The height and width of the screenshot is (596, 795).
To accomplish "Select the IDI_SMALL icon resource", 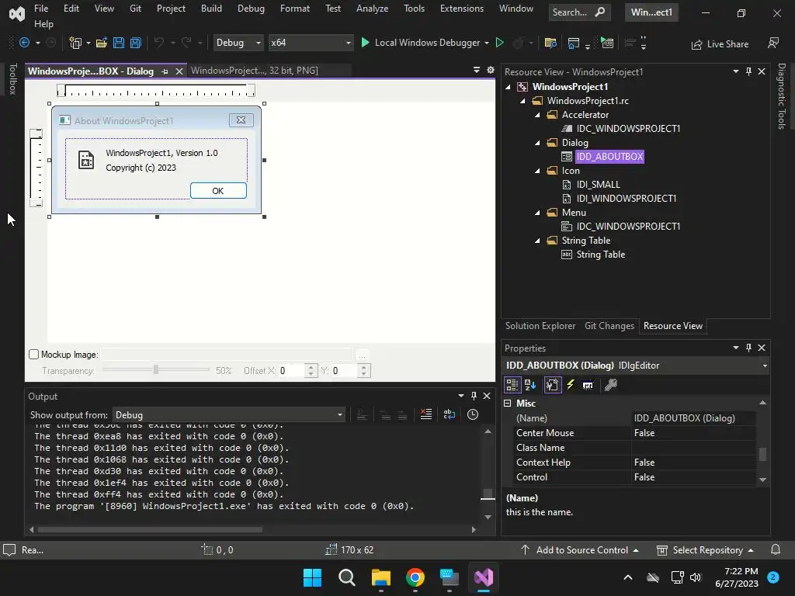I will [x=599, y=185].
